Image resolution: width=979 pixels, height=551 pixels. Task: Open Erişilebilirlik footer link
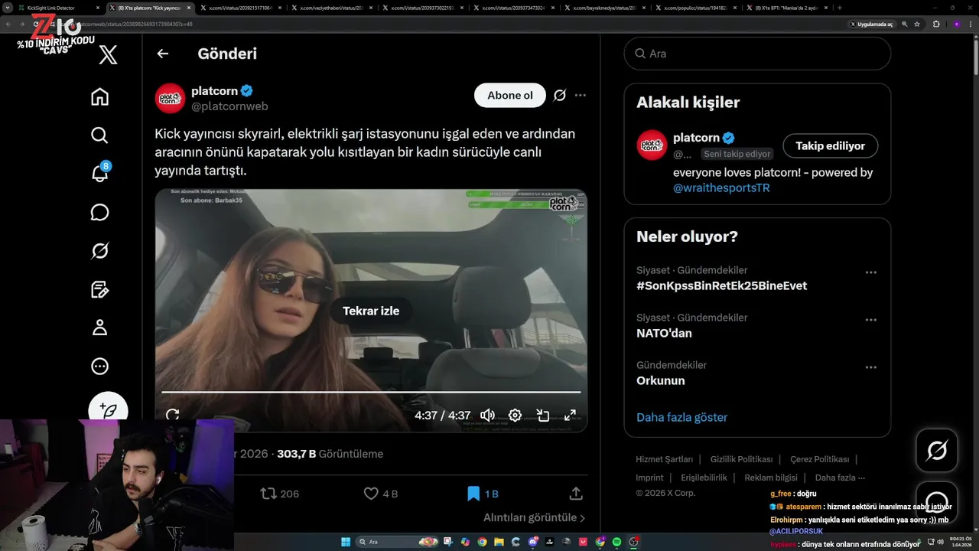[704, 478]
